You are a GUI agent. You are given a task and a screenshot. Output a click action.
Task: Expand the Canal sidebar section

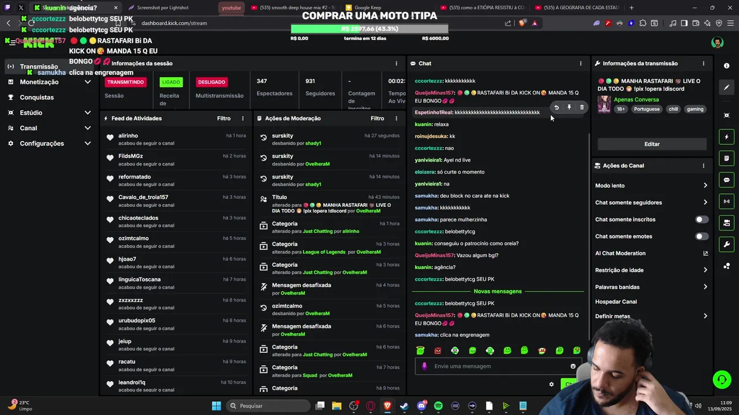click(88, 128)
